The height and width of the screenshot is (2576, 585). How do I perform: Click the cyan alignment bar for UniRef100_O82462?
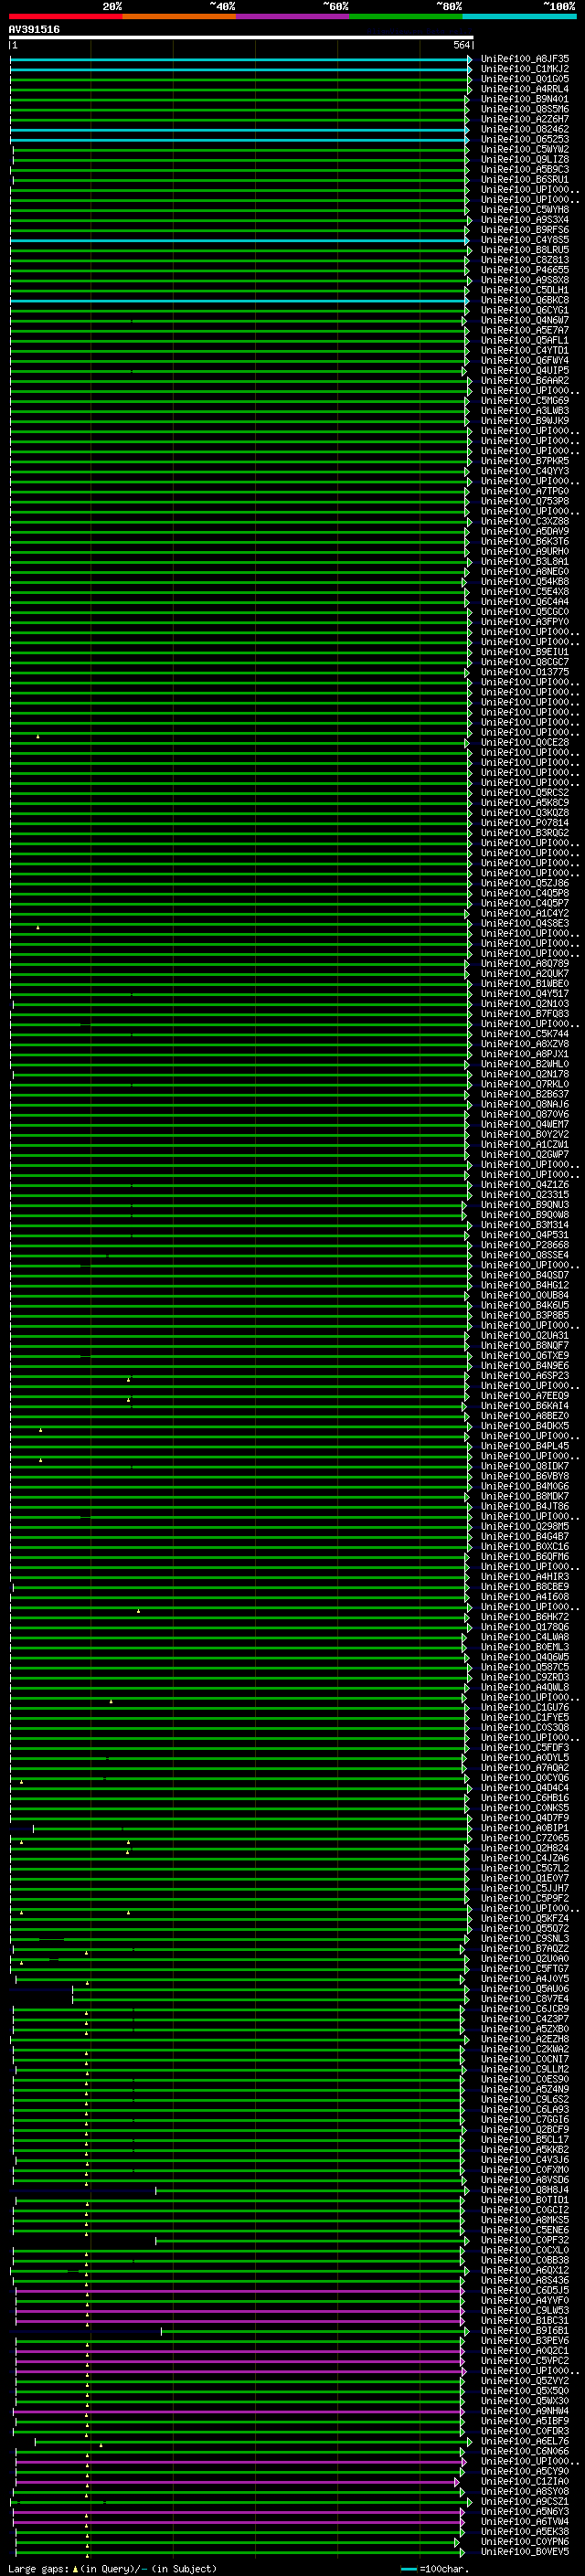(x=239, y=129)
